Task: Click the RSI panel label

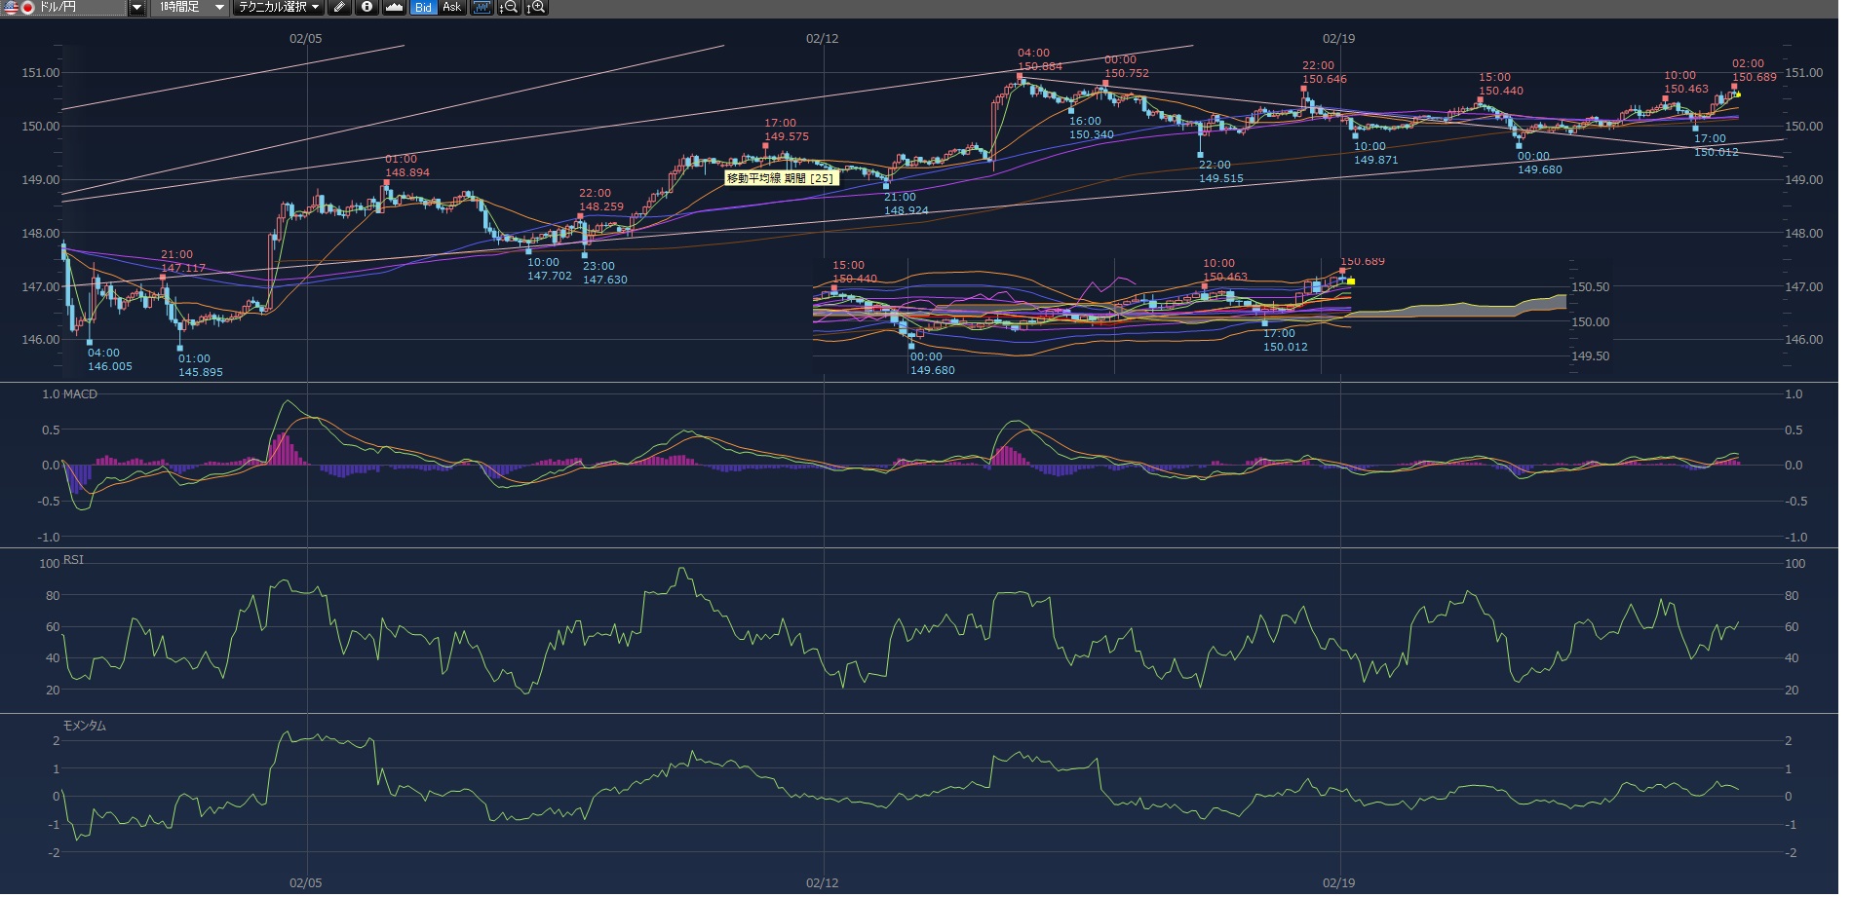Action: tap(73, 560)
